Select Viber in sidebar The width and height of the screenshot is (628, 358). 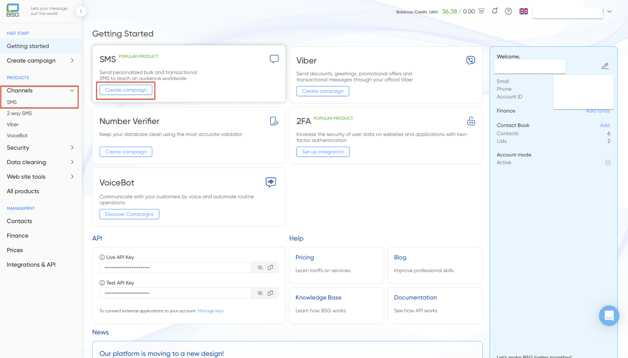click(13, 124)
